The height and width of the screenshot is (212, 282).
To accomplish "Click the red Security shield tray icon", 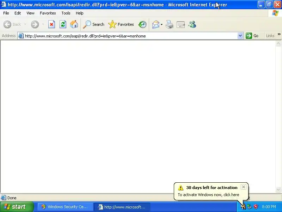I will click(256, 207).
